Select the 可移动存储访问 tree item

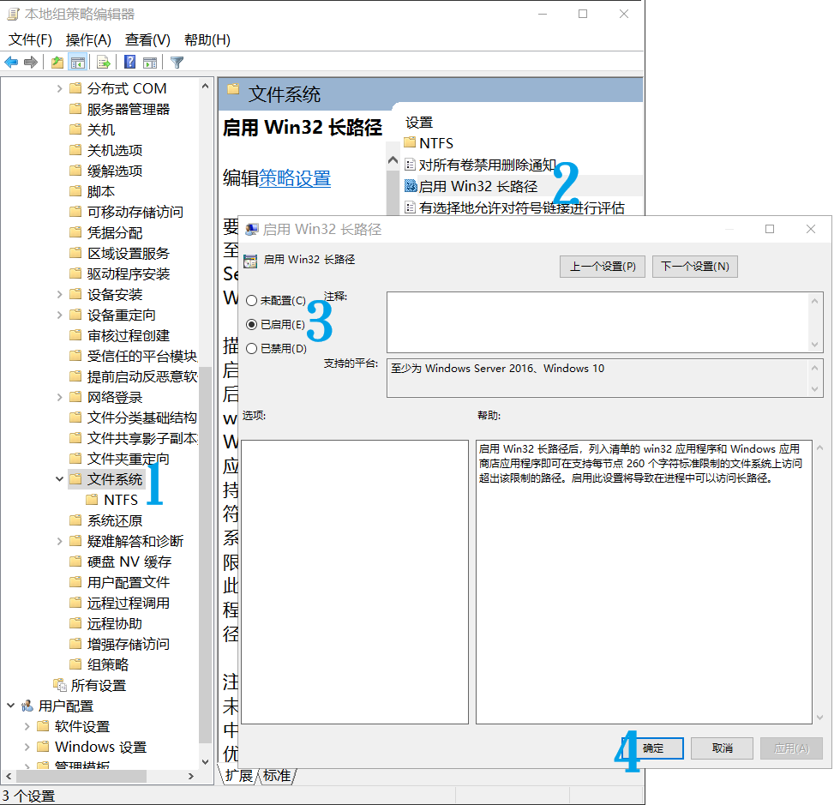coord(135,212)
